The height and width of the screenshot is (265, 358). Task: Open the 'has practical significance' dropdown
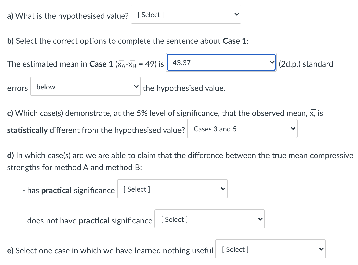coord(172,189)
